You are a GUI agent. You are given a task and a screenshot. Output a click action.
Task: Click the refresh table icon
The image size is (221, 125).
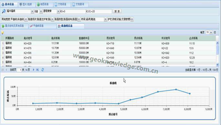(42, 70)
